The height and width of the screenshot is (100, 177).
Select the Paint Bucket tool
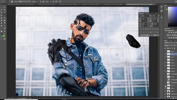(x=5, y=20)
